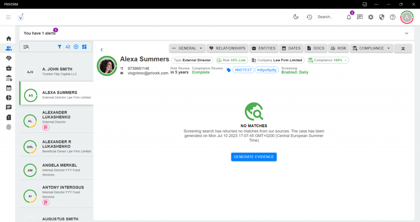Open the settings gear icon
This screenshot has width=420, height=222.
tap(371, 17)
